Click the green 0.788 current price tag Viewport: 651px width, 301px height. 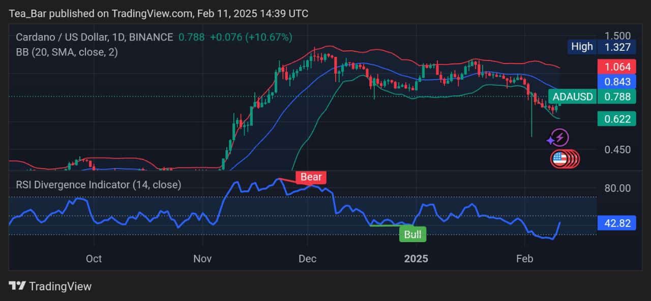pyautogui.click(x=617, y=96)
